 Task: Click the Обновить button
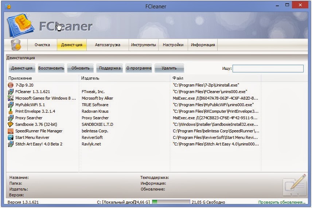pyautogui.click(x=81, y=68)
